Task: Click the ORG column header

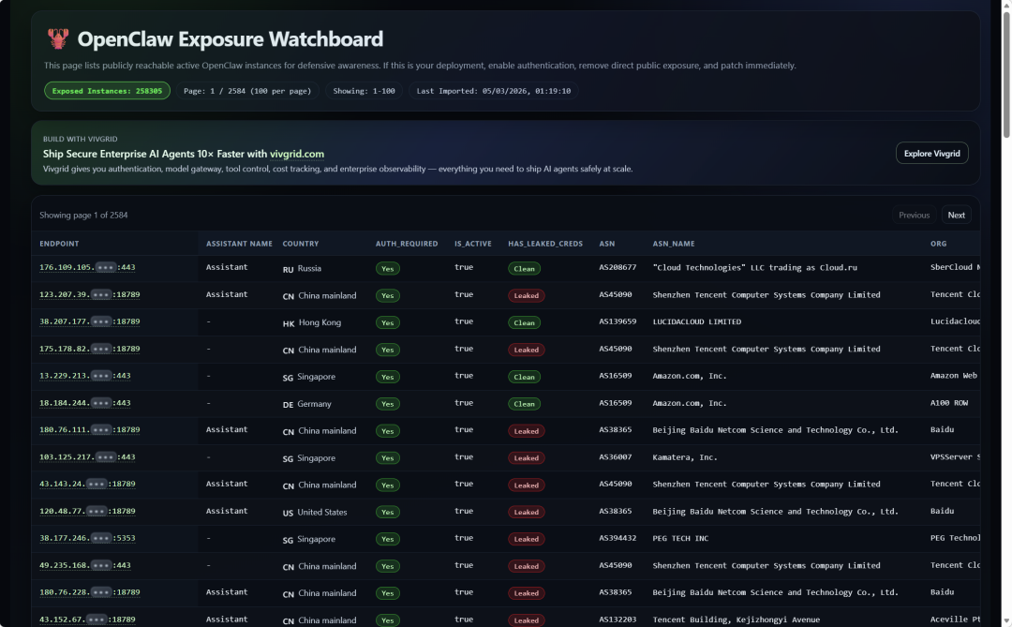Action: point(938,244)
